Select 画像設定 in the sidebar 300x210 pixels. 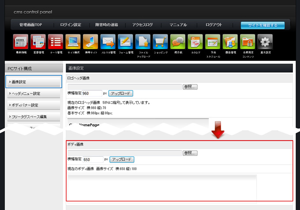34,81
